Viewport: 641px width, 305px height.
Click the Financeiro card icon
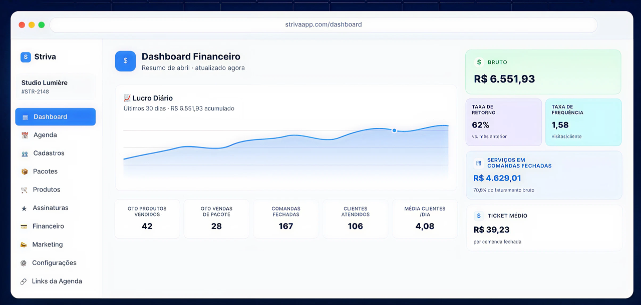24,226
